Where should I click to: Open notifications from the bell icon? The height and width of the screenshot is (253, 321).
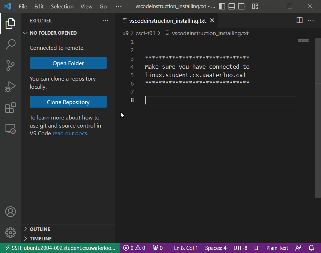(311, 248)
